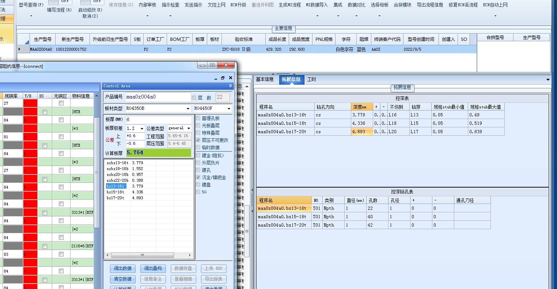This screenshot has width=557, height=289.
Task: Expand dropdown arrow under MI数据导入
Action: pyautogui.click(x=317, y=16)
